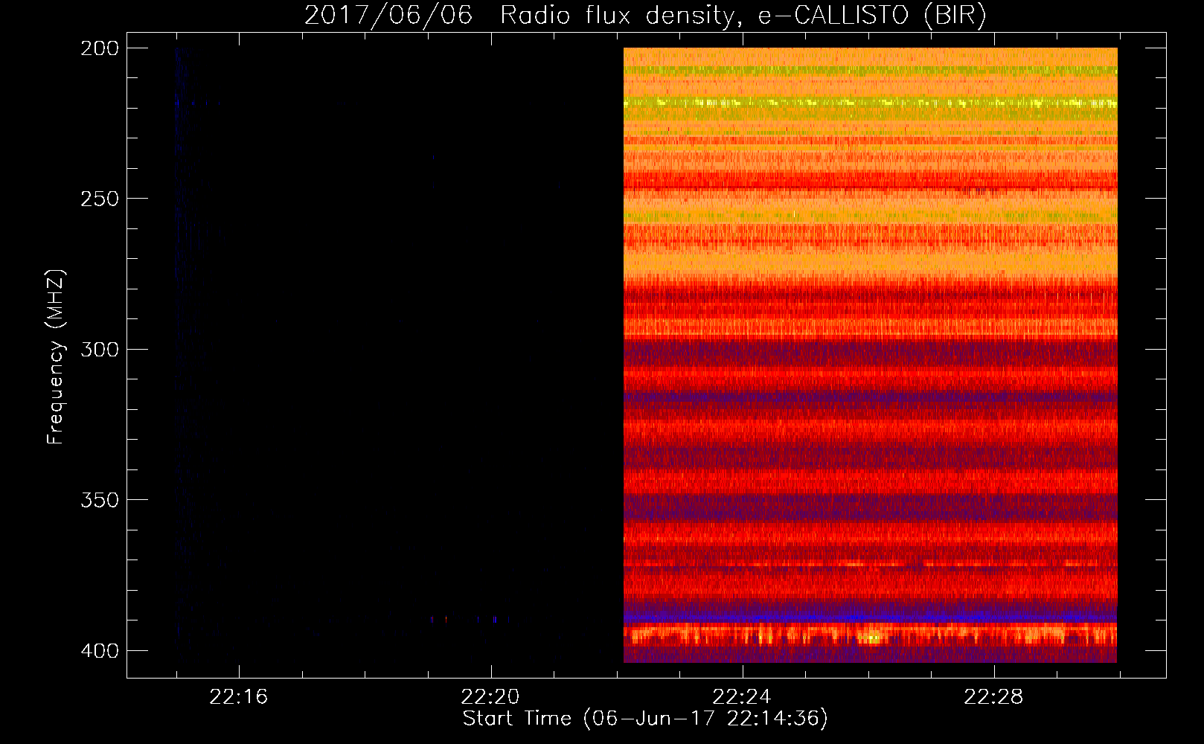Select the 300 frequency axis label

pyautogui.click(x=99, y=349)
